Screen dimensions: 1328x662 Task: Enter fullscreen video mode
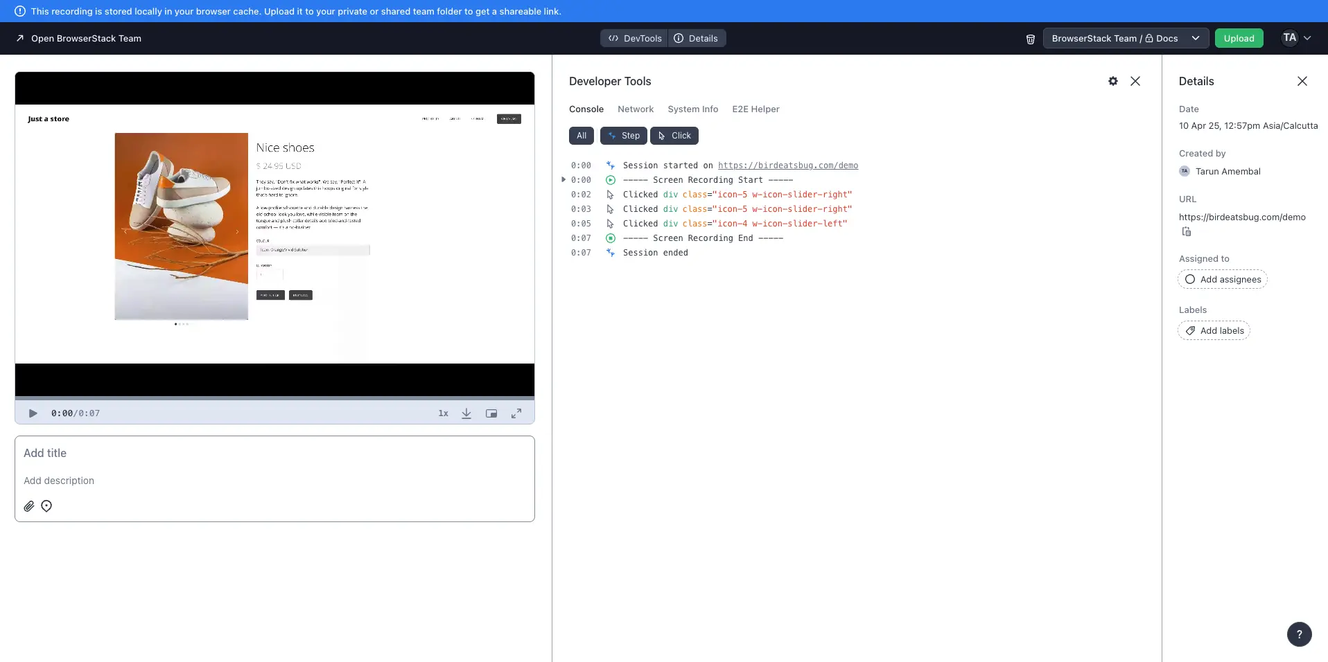pos(516,413)
